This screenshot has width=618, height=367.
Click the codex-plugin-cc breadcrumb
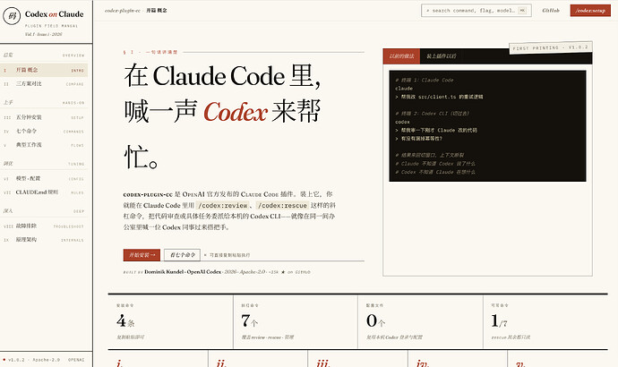point(123,11)
